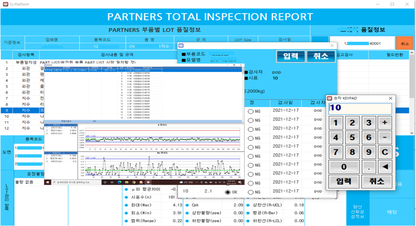Viewport: 416px width, 226px height.
Task: Click the 해당 button
Action: (392, 212)
